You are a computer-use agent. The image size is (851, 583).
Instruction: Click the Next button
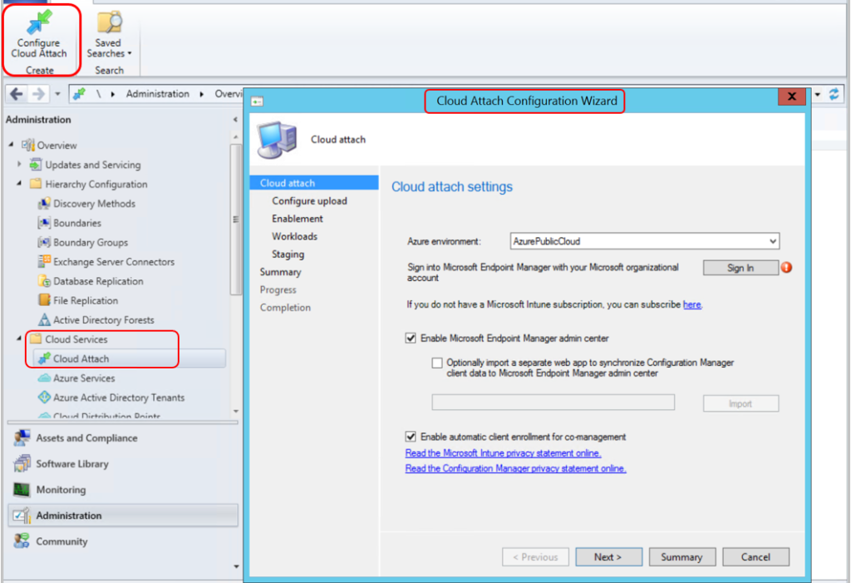coord(608,557)
